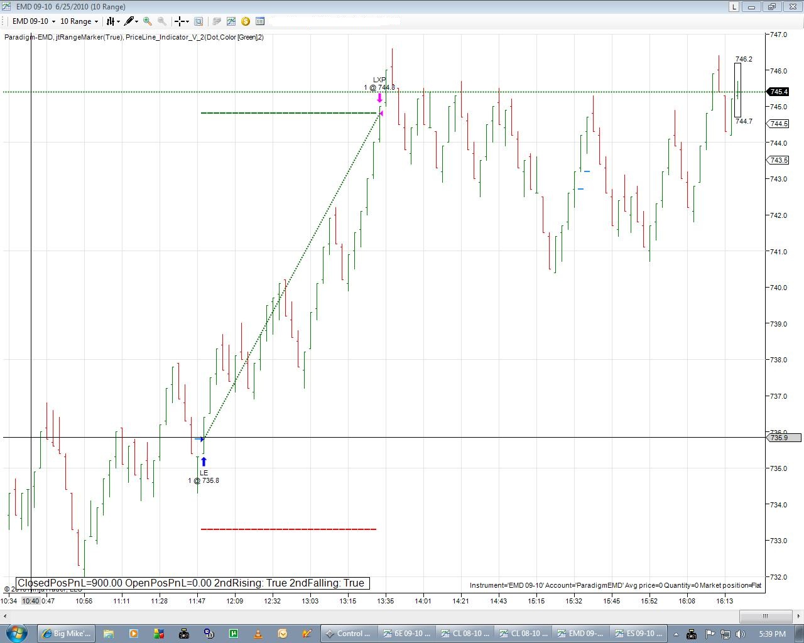Viewport: 804px width, 643px height.
Task: Click the greyed-out icon left of the indicators icon
Action: click(x=217, y=21)
